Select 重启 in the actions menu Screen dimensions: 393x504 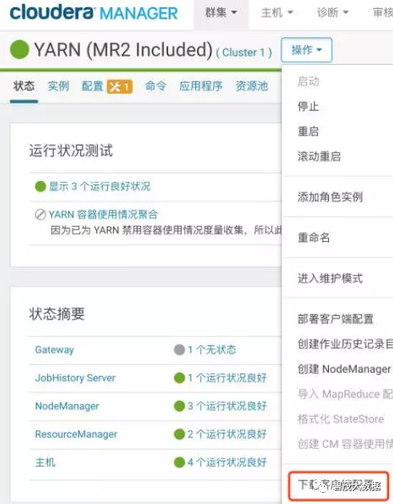308,131
